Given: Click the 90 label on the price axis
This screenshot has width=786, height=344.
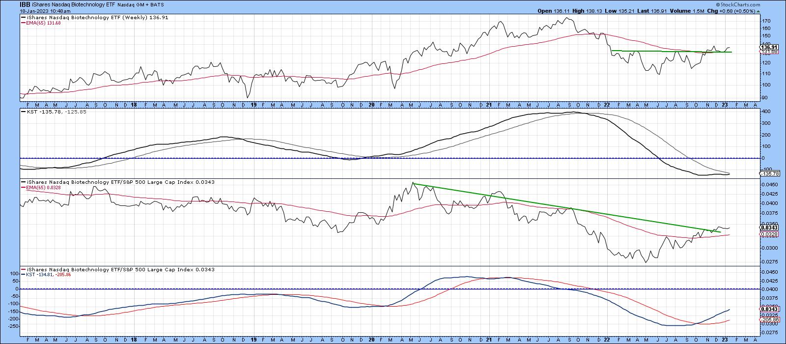Looking at the screenshot, I should [x=765, y=98].
